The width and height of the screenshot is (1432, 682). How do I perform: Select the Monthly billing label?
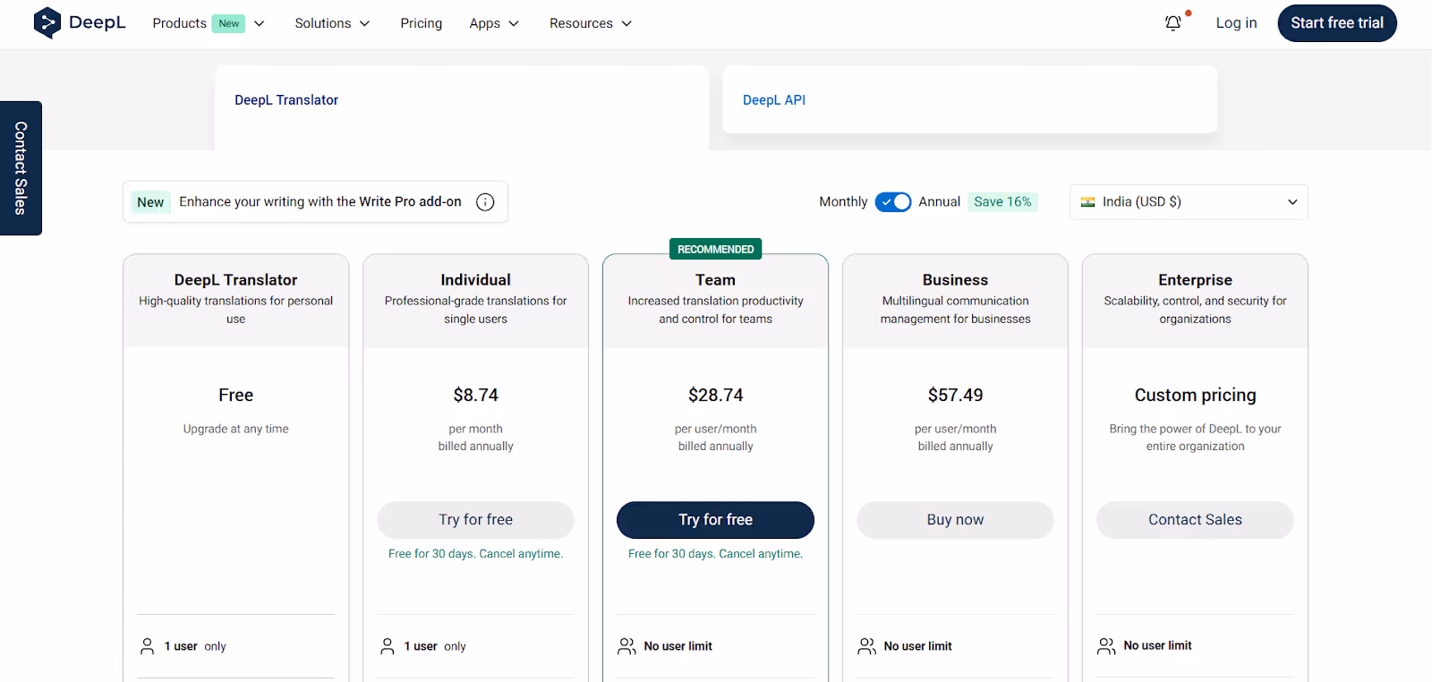[843, 202]
